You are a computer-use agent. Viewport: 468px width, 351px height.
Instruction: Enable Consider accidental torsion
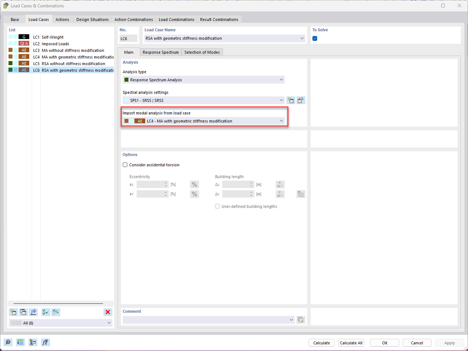[125, 165]
